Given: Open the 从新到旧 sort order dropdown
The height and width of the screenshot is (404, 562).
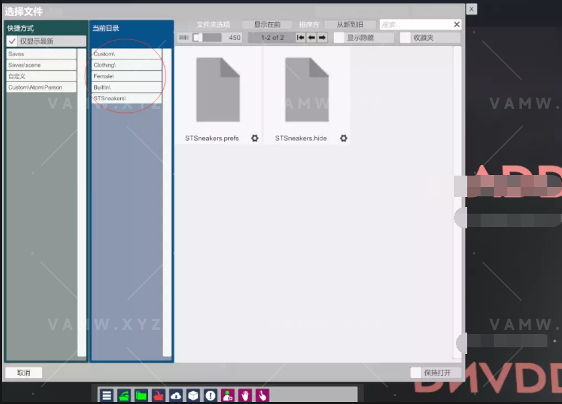Looking at the screenshot, I should point(350,25).
